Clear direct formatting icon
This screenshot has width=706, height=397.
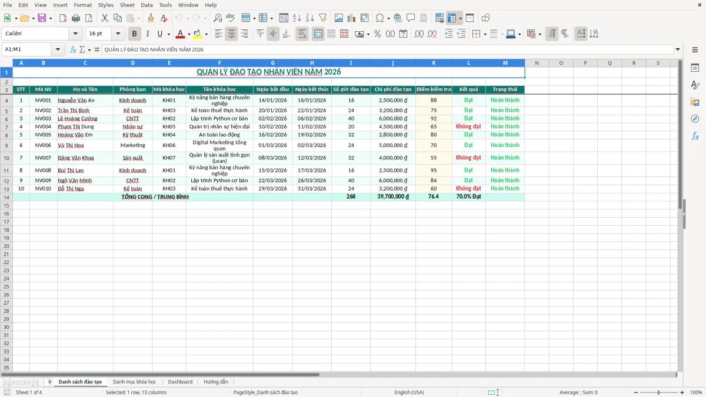pos(164,18)
